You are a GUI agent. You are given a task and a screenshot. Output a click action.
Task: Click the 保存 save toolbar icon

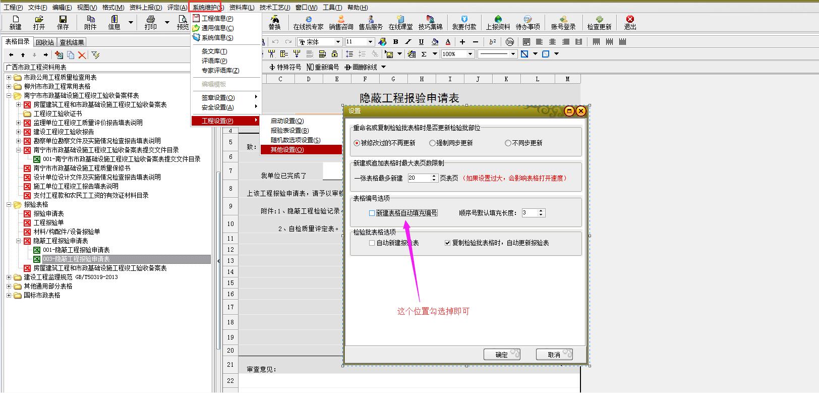coord(63,22)
